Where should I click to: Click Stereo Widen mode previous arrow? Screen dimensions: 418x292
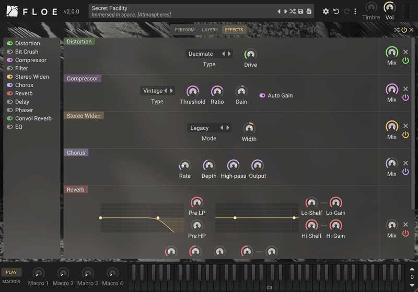point(222,128)
